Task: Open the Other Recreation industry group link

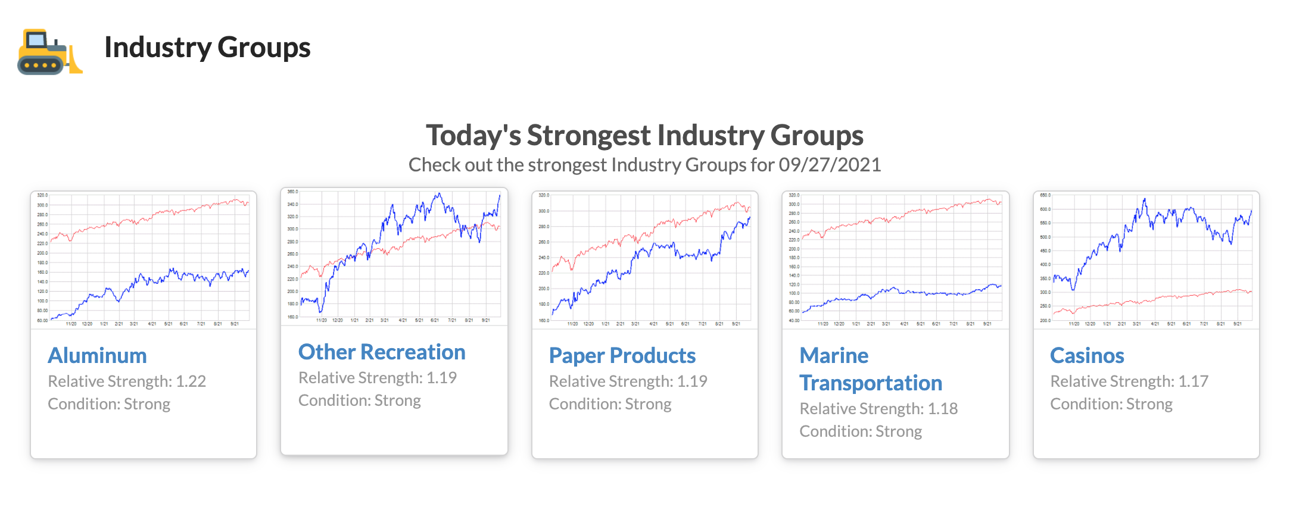Action: 381,352
